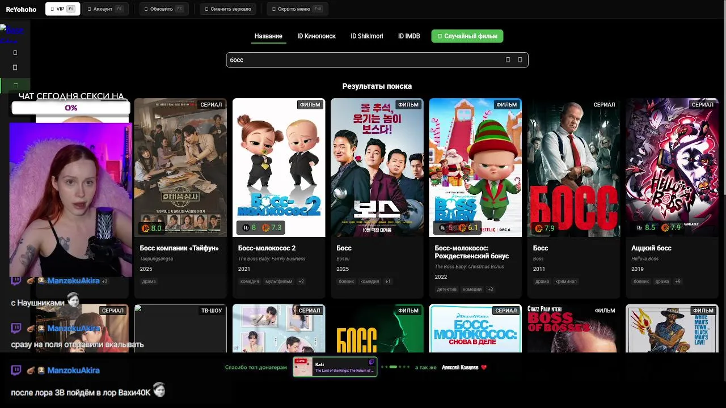
Task: Switch to the Название search tab
Action: (268, 36)
